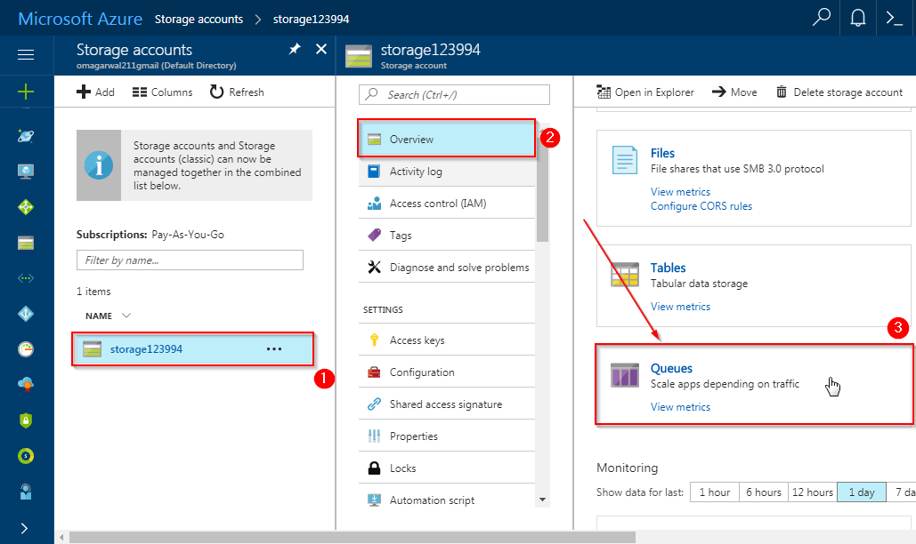Click the green plus New resource icon
The height and width of the screenshot is (544, 916).
pyautogui.click(x=26, y=92)
